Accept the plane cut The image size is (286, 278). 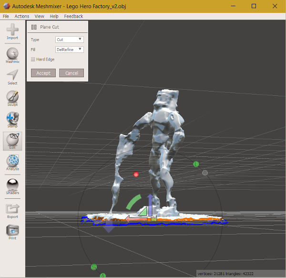43,73
